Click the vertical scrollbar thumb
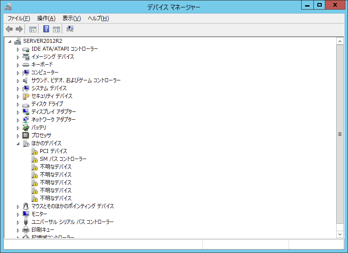This screenshot has width=348, height=253. point(340,134)
